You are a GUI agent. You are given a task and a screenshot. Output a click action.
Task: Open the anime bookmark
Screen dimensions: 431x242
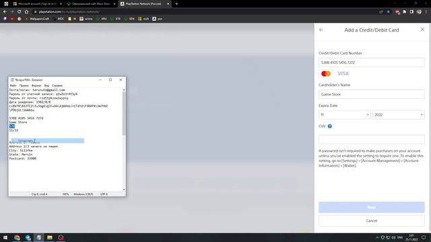pyautogui.click(x=86, y=19)
